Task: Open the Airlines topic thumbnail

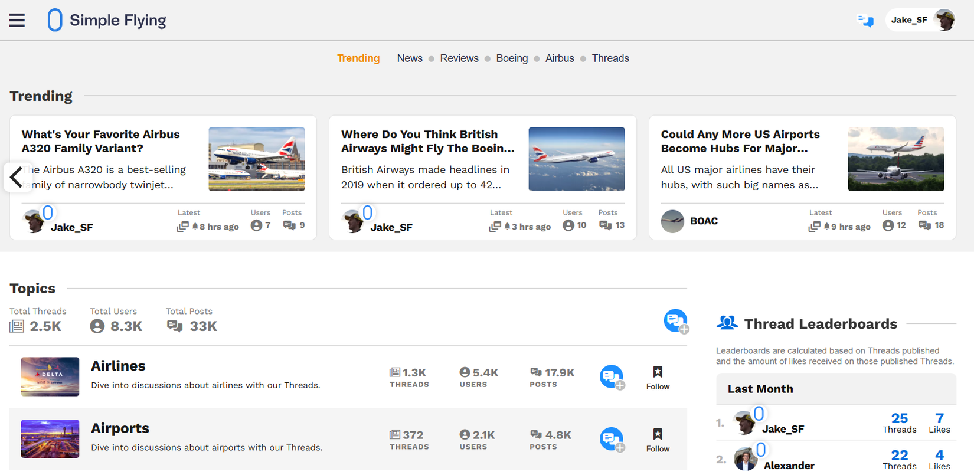Action: [x=50, y=376]
